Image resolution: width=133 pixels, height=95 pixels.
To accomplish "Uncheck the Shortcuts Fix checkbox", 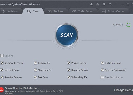I will pos(35,70).
